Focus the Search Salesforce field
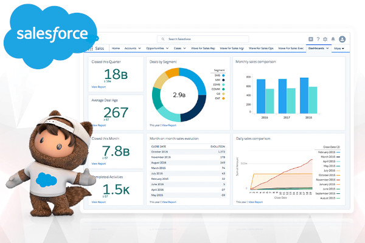Viewport: 365px width, 243px height. click(x=203, y=39)
